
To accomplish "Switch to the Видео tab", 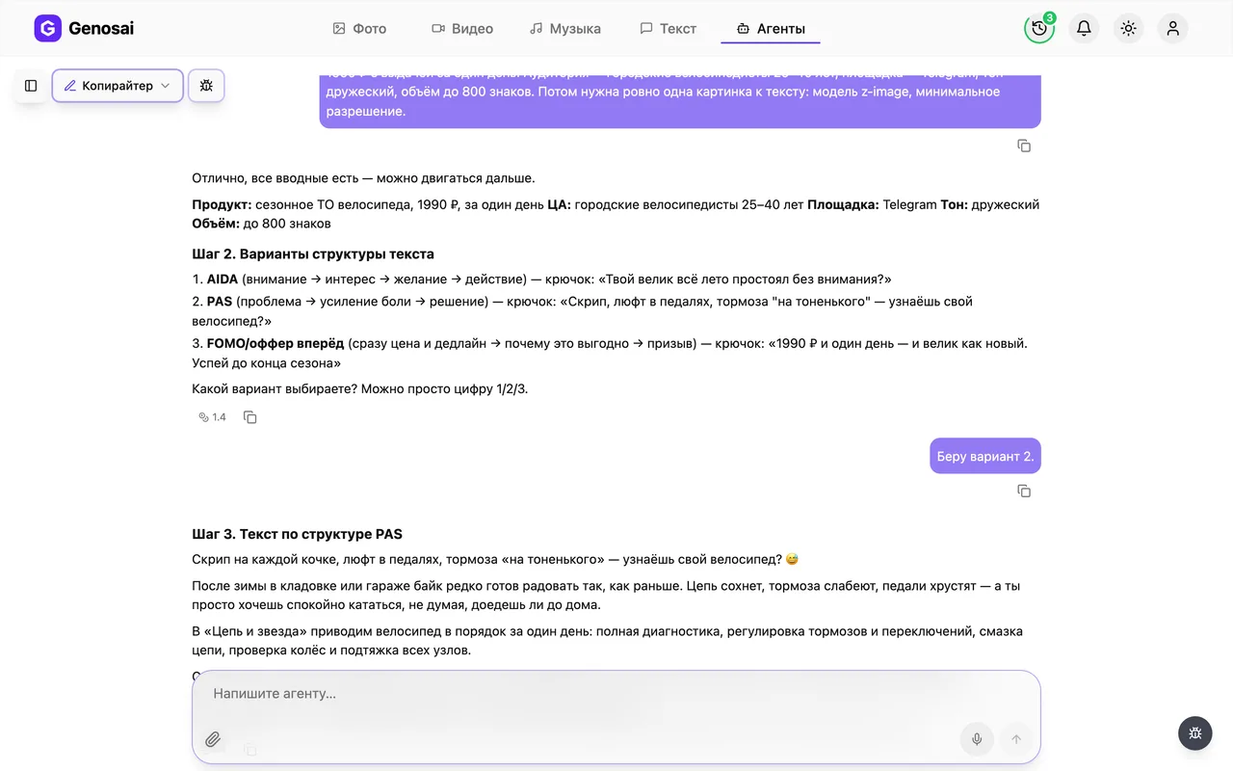I will click(x=462, y=29).
